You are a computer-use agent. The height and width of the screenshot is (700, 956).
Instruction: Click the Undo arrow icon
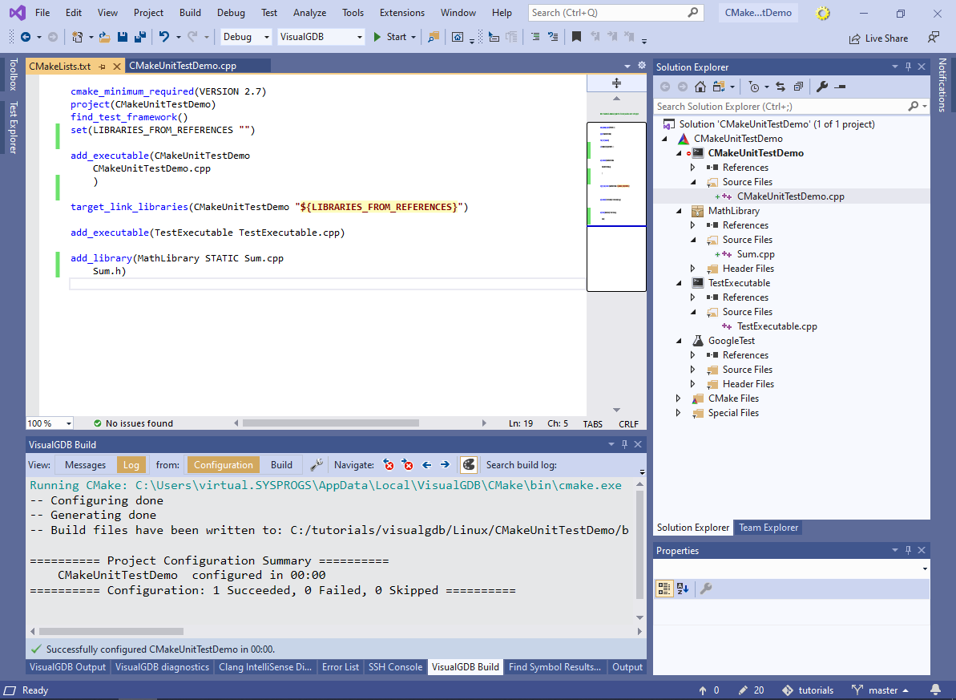coord(164,37)
